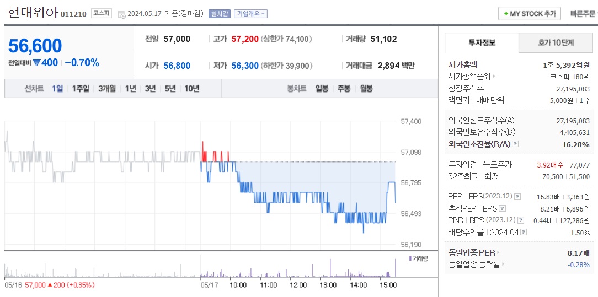Select the 1년 line chart period
The width and height of the screenshot is (598, 297).
pos(130,89)
